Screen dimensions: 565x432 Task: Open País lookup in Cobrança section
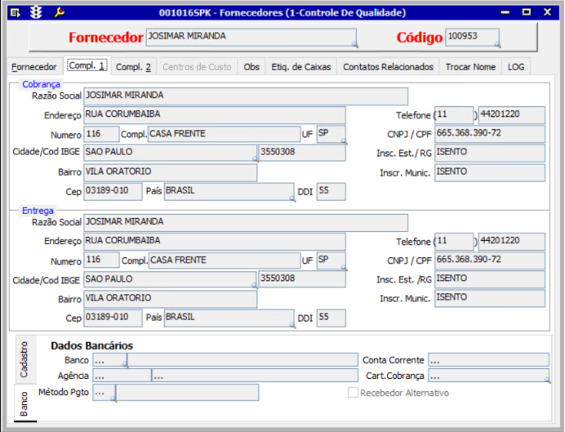coord(292,198)
